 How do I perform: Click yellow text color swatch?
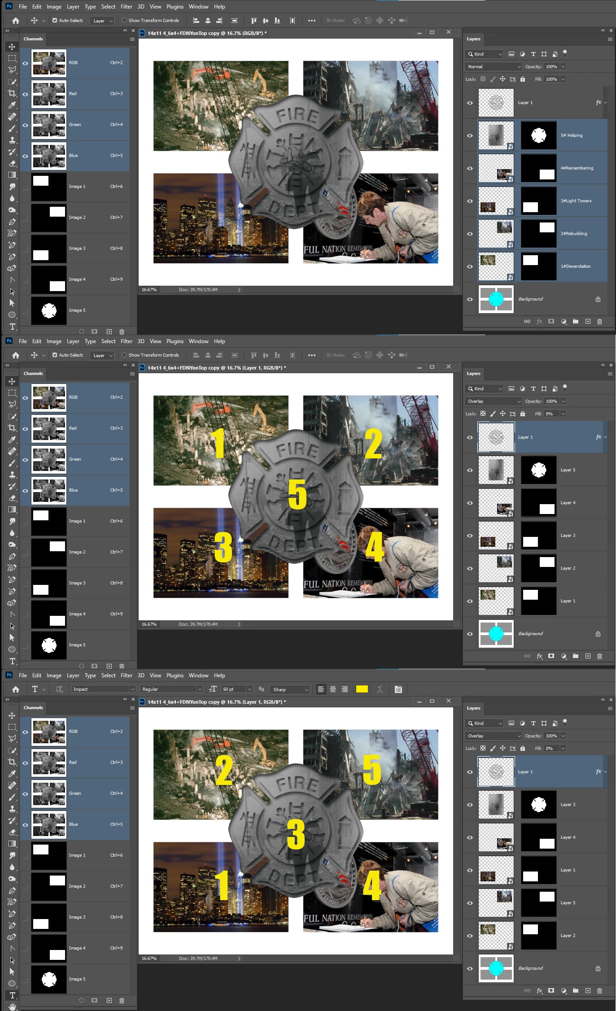(362, 689)
